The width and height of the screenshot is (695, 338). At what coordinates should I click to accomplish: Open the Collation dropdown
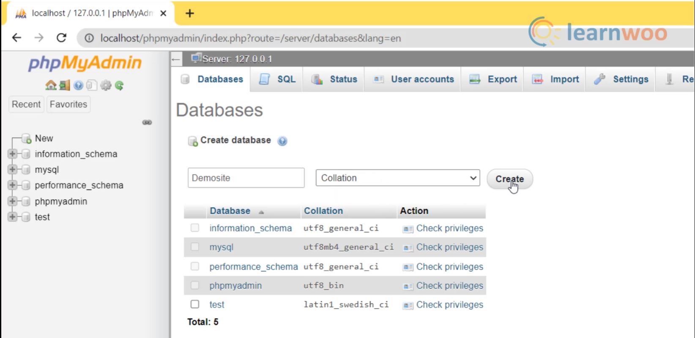[397, 178]
